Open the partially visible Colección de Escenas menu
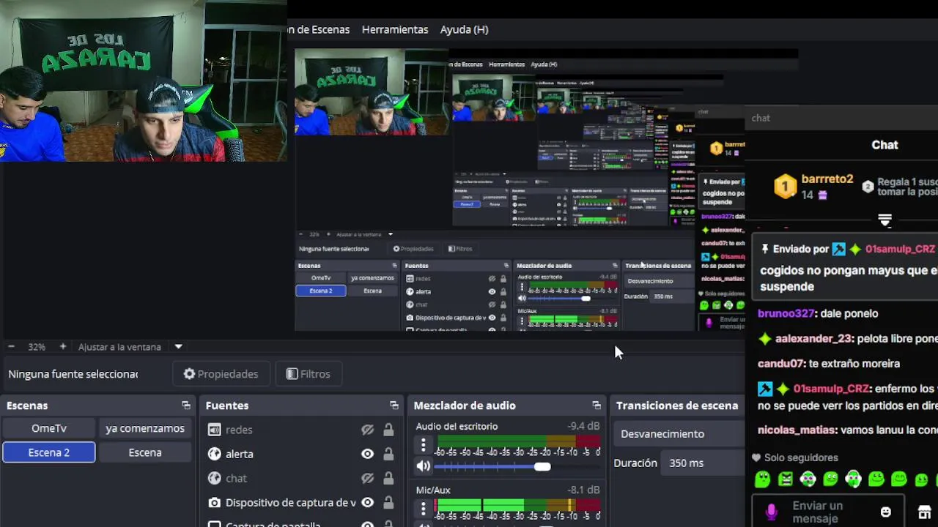This screenshot has height=527, width=938. [x=319, y=29]
